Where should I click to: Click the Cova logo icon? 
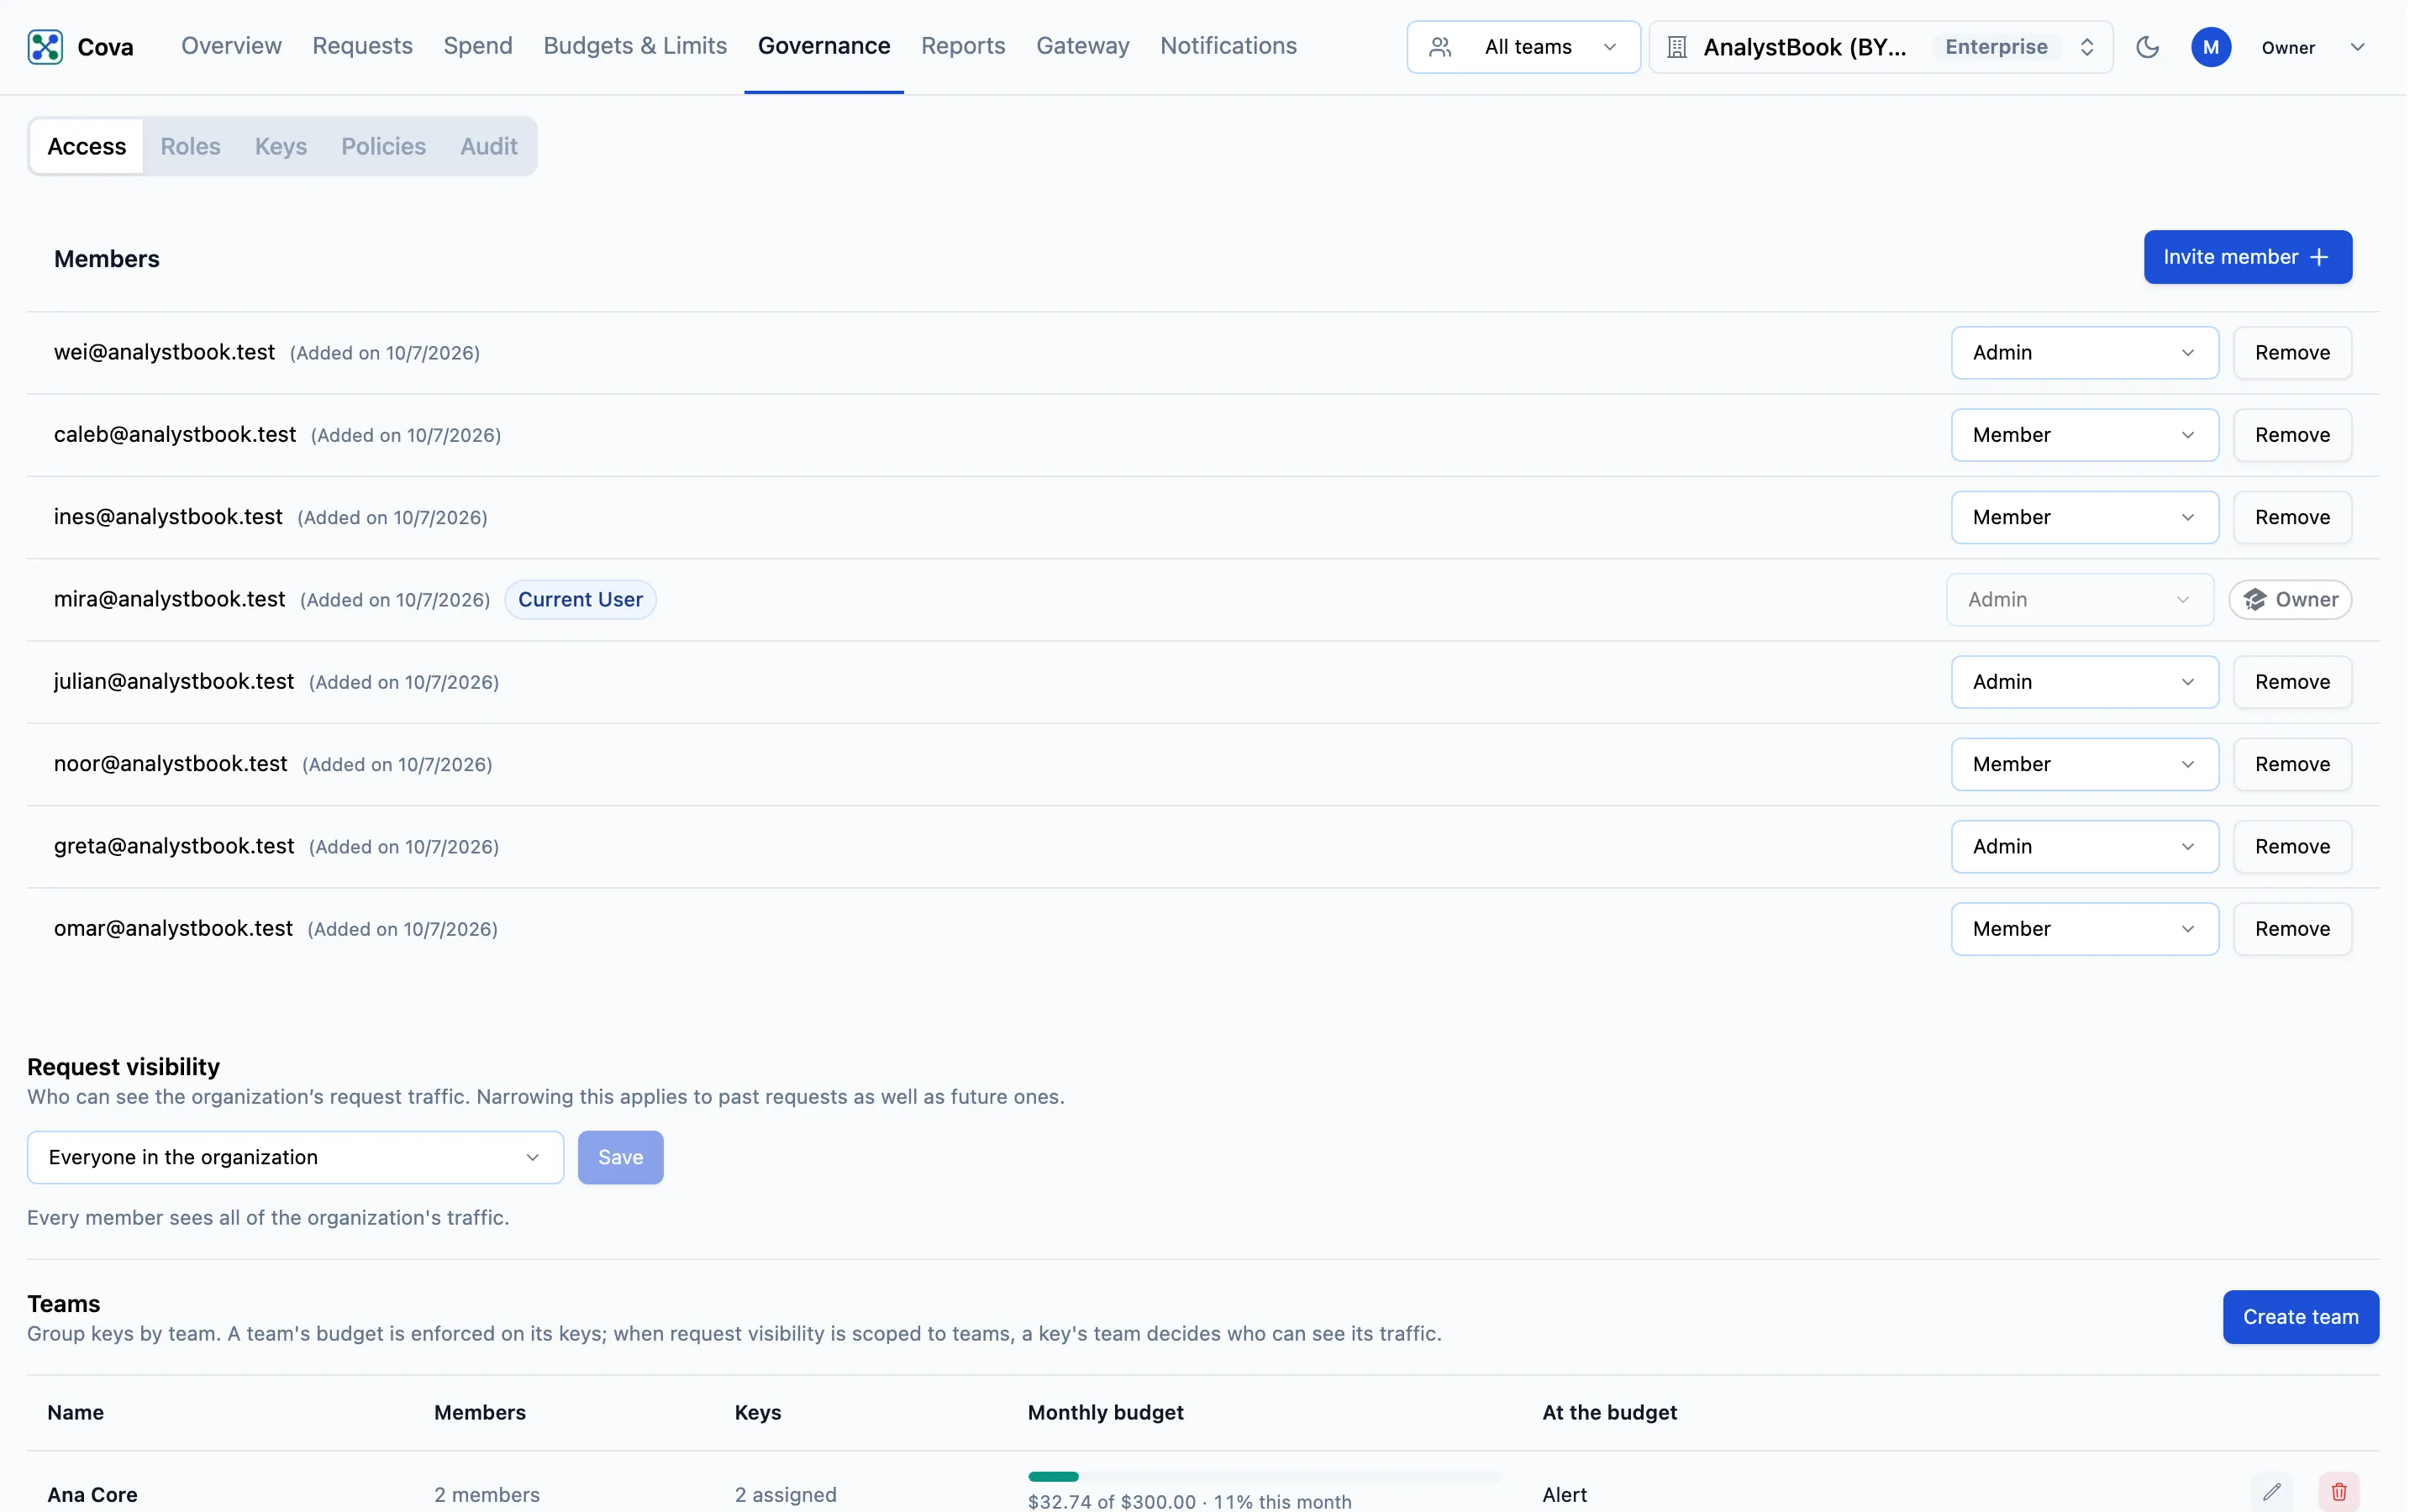click(45, 47)
